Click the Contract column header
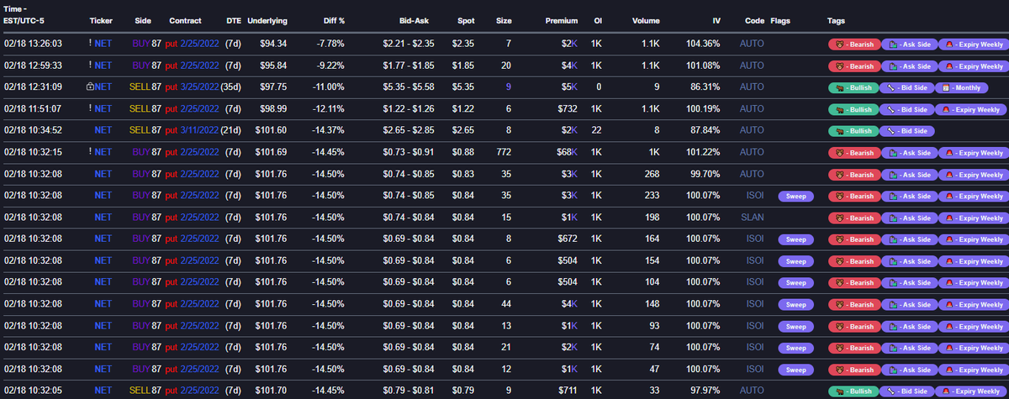Image resolution: width=1009 pixels, height=399 pixels. (x=185, y=19)
